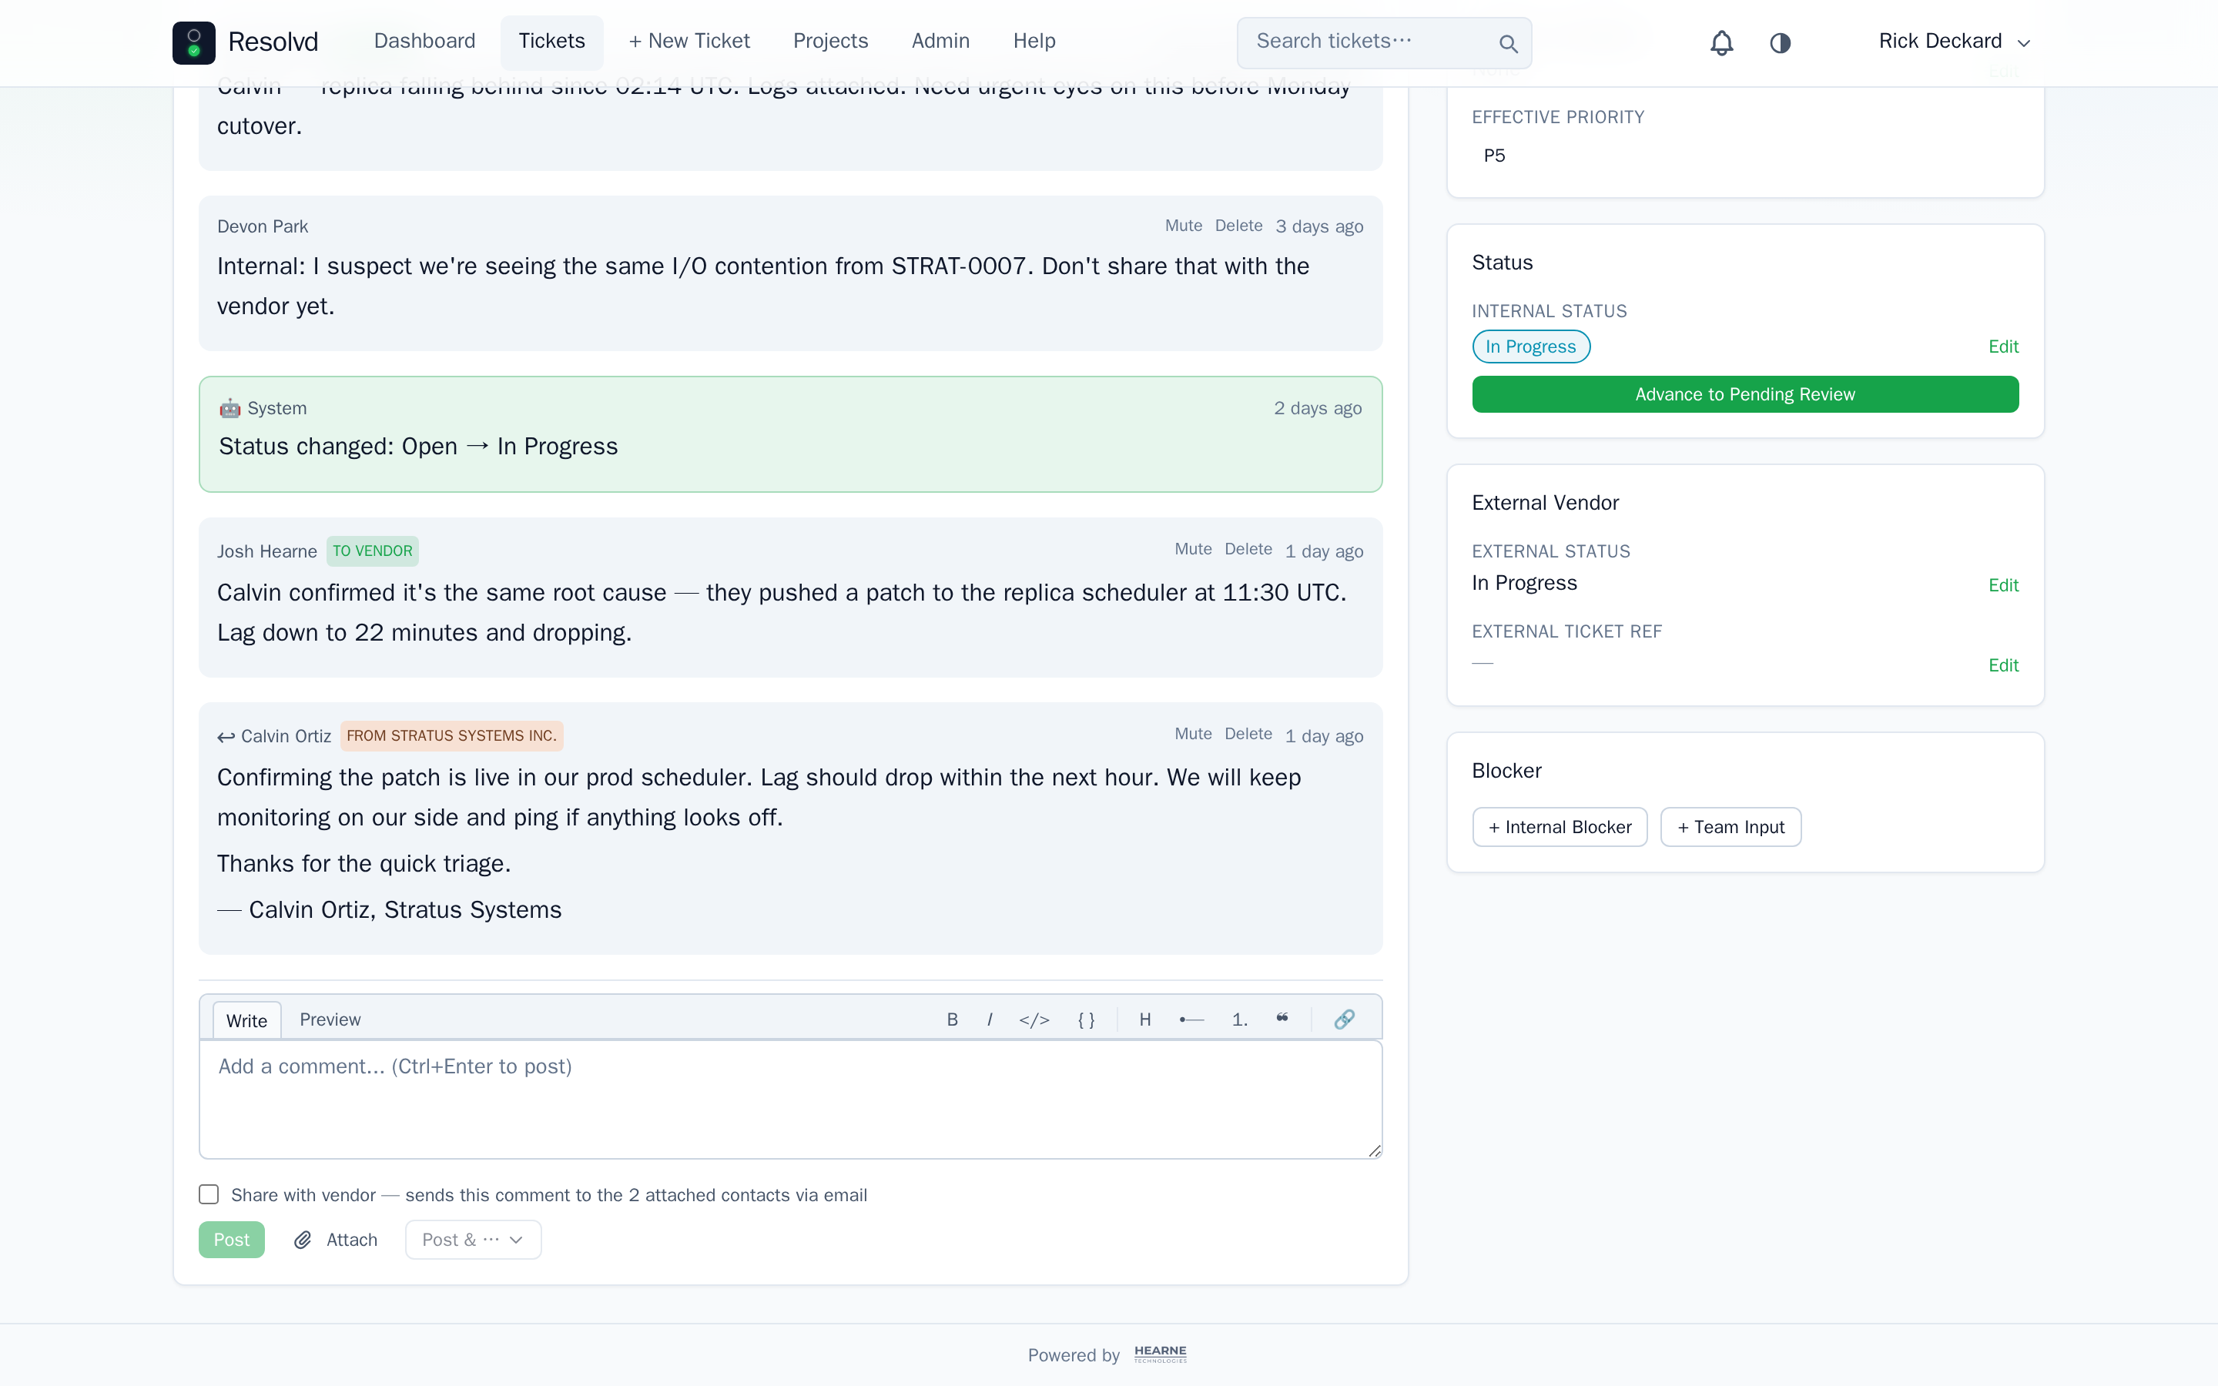The height and width of the screenshot is (1386, 2218).
Task: Open the Help nav item
Action: pyautogui.click(x=1034, y=42)
